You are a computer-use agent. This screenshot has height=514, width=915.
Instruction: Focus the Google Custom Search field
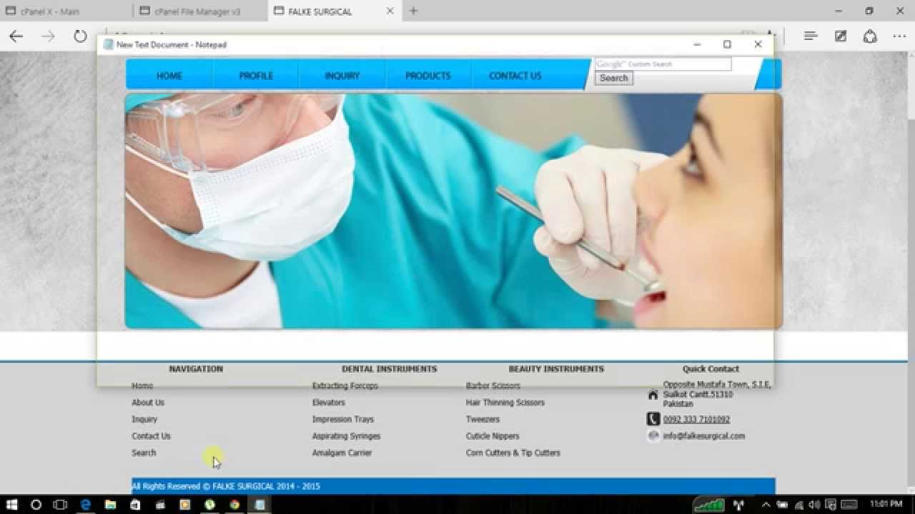pyautogui.click(x=663, y=64)
